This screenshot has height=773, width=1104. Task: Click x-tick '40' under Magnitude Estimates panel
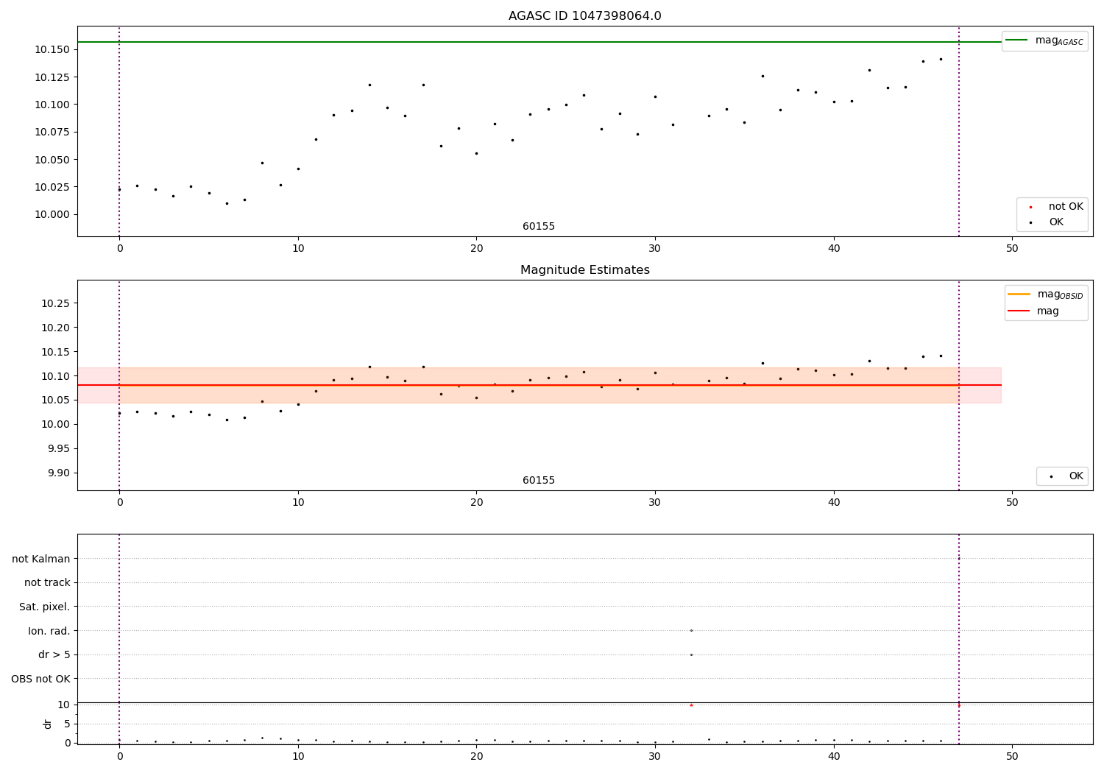pos(834,503)
